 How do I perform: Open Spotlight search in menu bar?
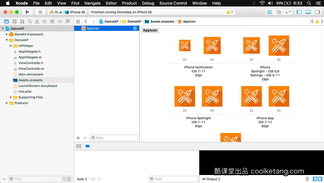click(x=309, y=3)
